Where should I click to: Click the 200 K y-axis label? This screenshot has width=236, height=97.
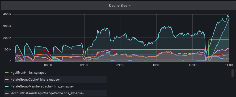[7, 38]
